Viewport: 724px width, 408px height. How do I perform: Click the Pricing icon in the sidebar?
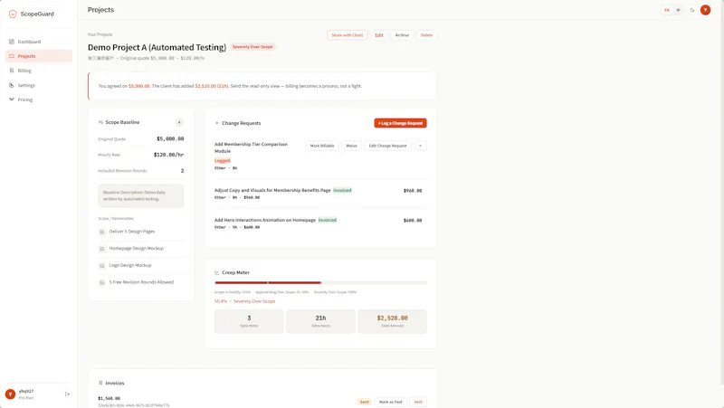pyautogui.click(x=12, y=100)
